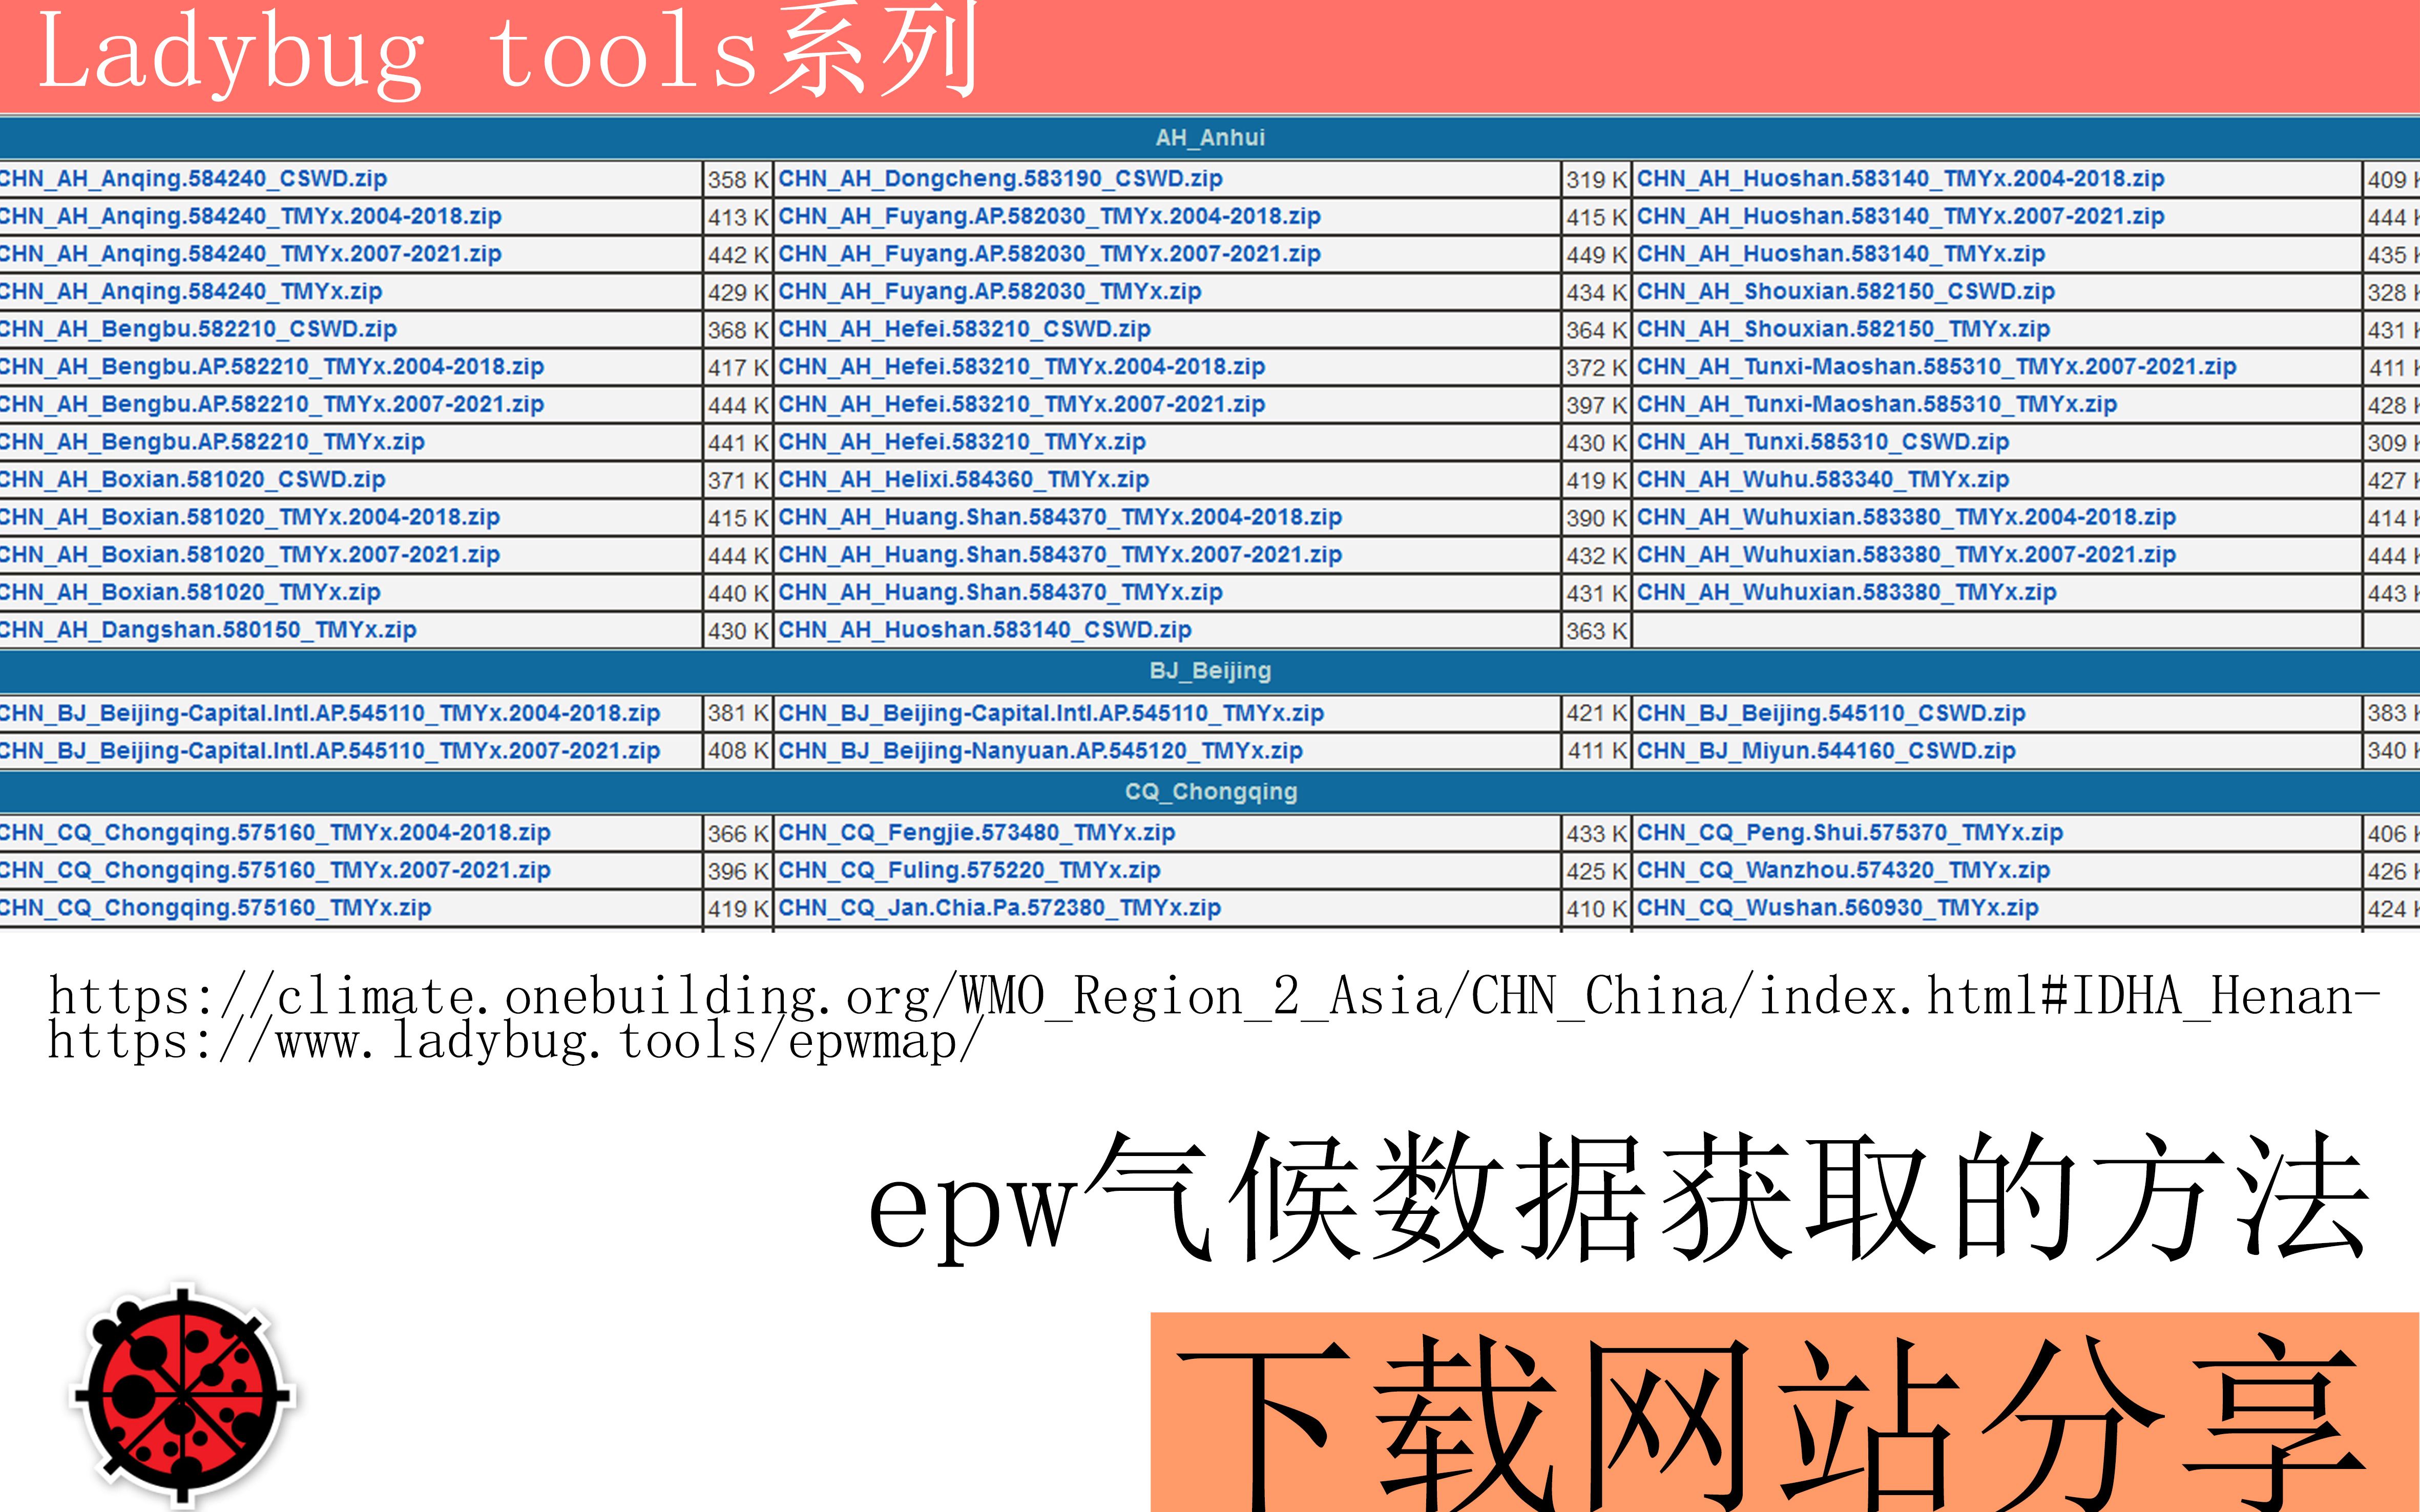Download CHN_CQ_Fengjie.573480_TMYx.zip

977,833
